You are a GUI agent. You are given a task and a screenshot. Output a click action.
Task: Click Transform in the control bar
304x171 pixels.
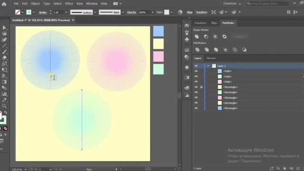pos(201,12)
